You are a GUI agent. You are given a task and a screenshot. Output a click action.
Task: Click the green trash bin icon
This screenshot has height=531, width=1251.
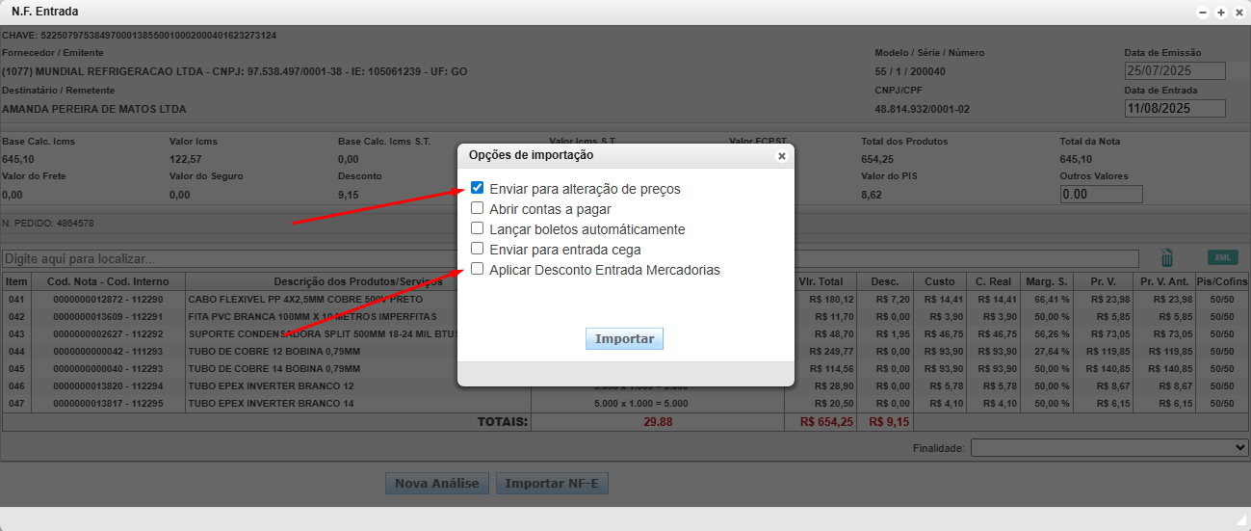pyautogui.click(x=1166, y=257)
